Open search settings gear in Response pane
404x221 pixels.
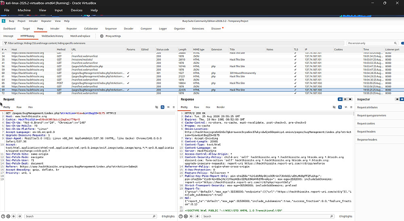click(x=186, y=217)
